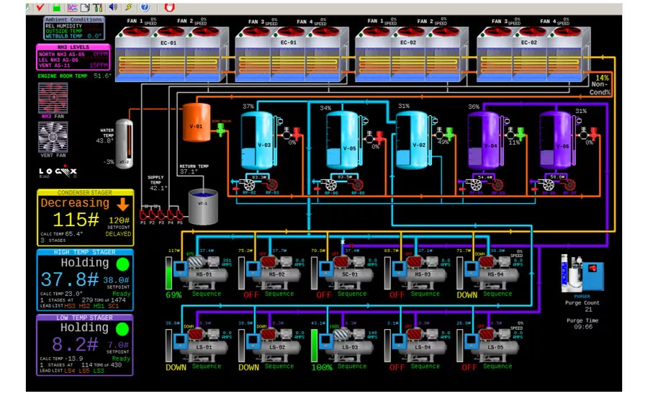Select pump P1 below supply temp
Image resolution: width=648 pixels, height=396 pixels.
click(143, 215)
